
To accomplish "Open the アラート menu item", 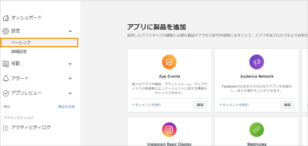I will (20, 78).
